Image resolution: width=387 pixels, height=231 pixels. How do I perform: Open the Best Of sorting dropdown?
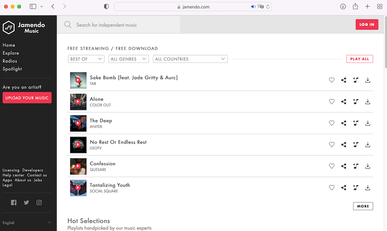click(x=86, y=59)
